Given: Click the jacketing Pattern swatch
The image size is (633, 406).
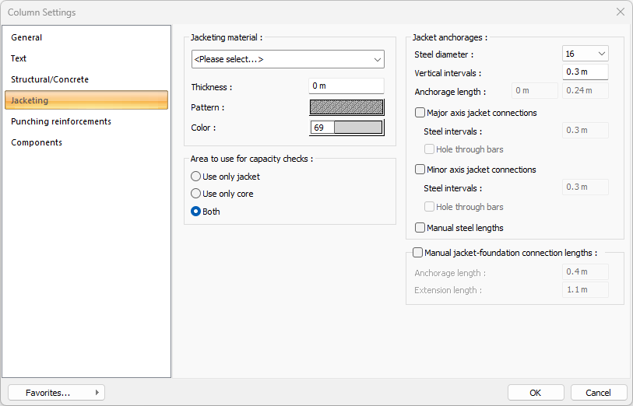Looking at the screenshot, I should pyautogui.click(x=346, y=107).
